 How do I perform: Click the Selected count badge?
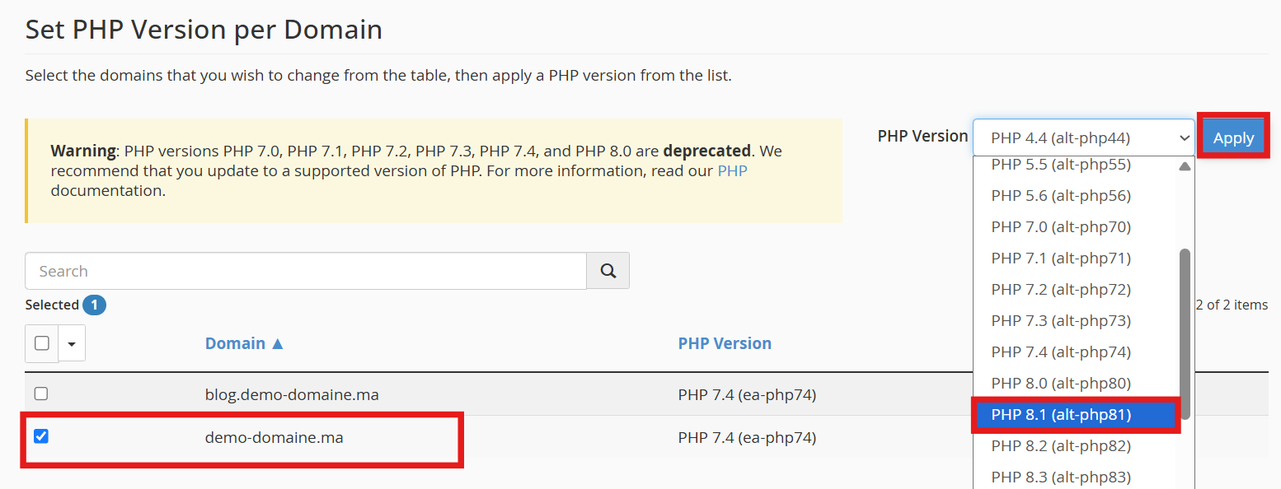tap(94, 305)
